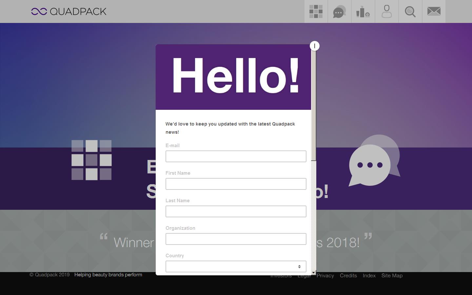Close the Hello newsletter popup
Screen dimensions: 472x295
(314, 46)
